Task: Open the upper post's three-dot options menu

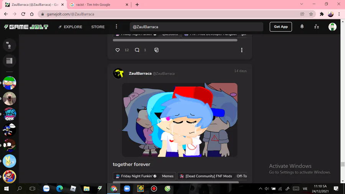Action: click(242, 50)
